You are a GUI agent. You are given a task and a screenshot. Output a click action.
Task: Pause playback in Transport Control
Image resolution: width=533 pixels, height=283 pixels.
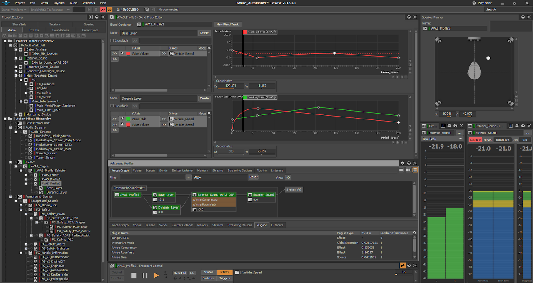(145, 275)
